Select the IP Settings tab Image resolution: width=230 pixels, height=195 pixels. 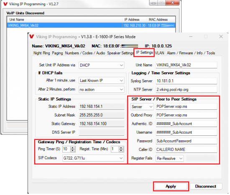click(144, 53)
